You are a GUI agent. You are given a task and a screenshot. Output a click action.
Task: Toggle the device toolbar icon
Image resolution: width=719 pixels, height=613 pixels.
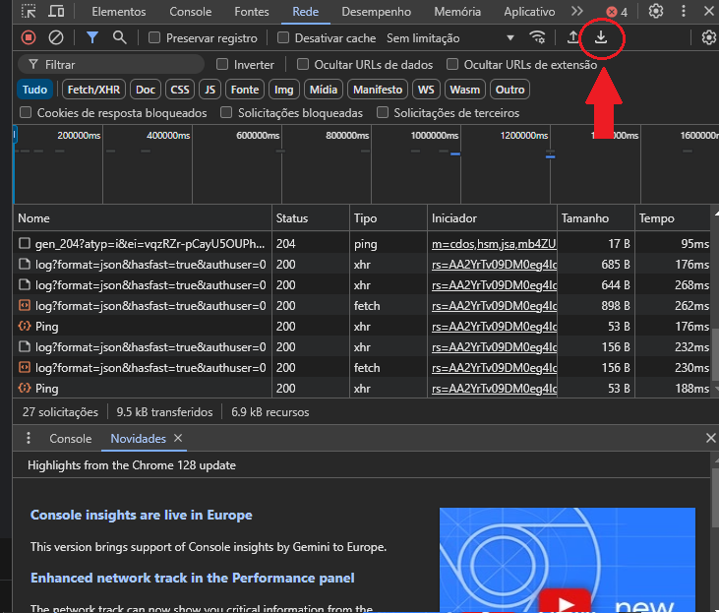57,12
